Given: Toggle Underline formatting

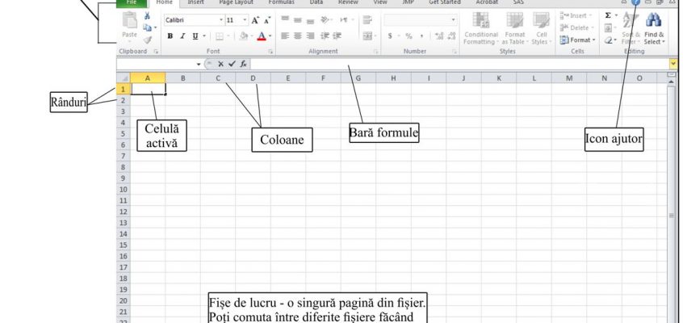Looking at the screenshot, I should [195, 36].
